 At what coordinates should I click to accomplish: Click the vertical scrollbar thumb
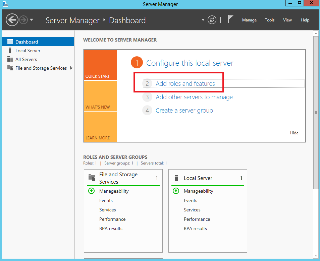[x=316, y=113]
